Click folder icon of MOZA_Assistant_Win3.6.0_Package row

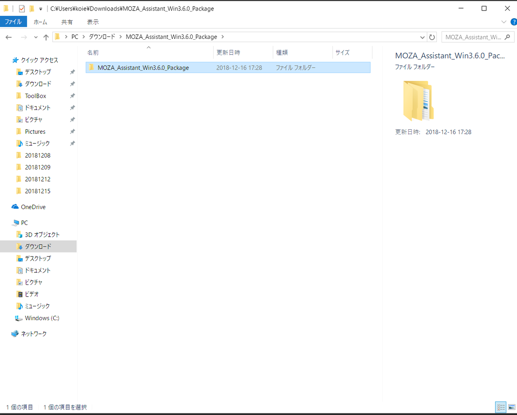[92, 68]
